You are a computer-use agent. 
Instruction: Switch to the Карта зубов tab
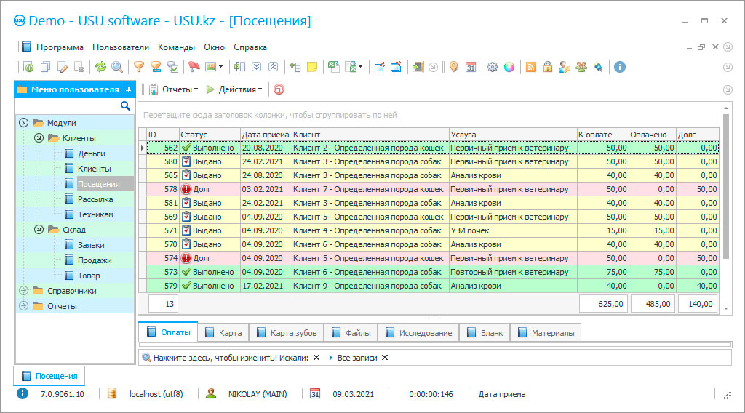(287, 333)
